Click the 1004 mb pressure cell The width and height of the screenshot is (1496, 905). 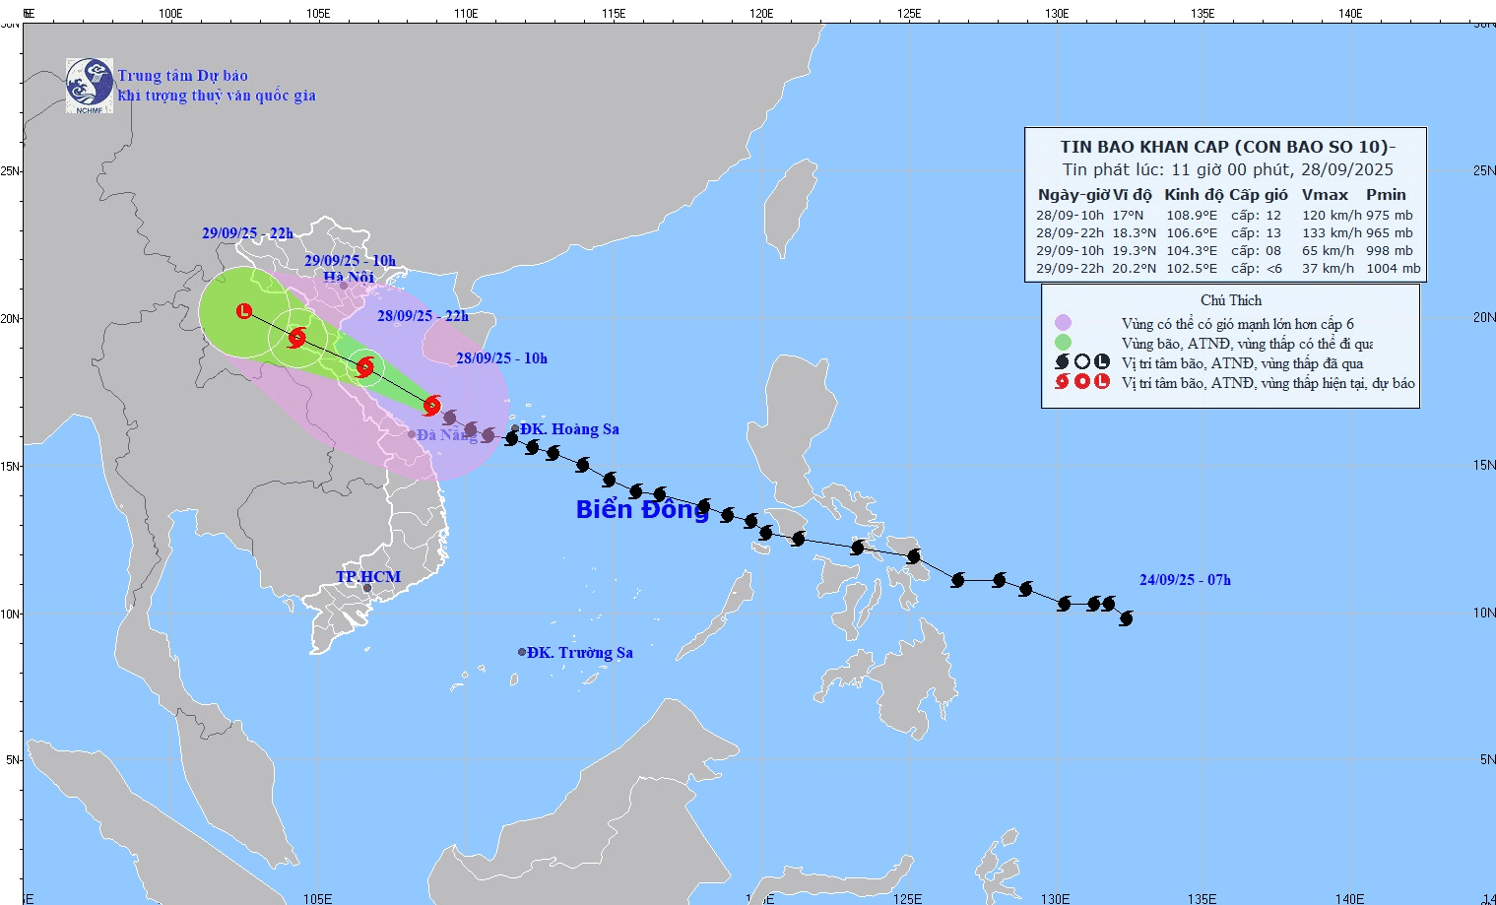tap(1394, 268)
